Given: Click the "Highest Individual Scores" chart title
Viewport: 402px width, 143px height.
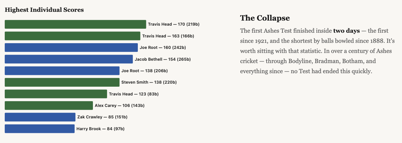Looking at the screenshot, I should pyautogui.click(x=44, y=10).
